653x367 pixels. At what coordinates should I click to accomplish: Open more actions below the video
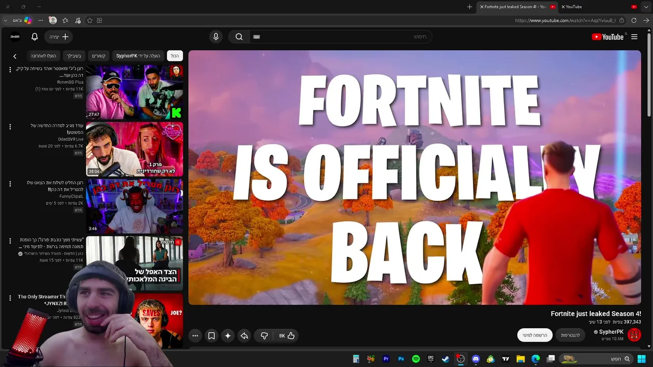(195, 335)
